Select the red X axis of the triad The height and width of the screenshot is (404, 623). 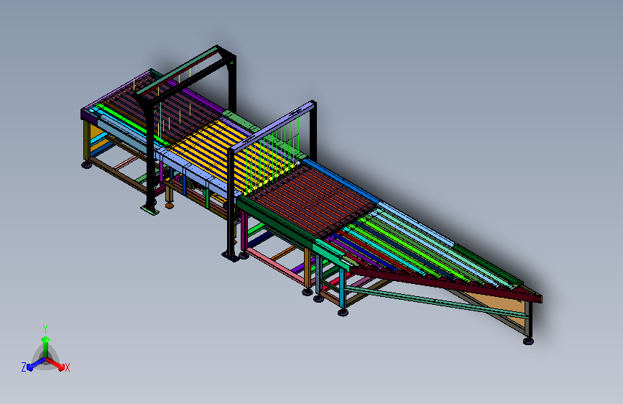click(55, 364)
